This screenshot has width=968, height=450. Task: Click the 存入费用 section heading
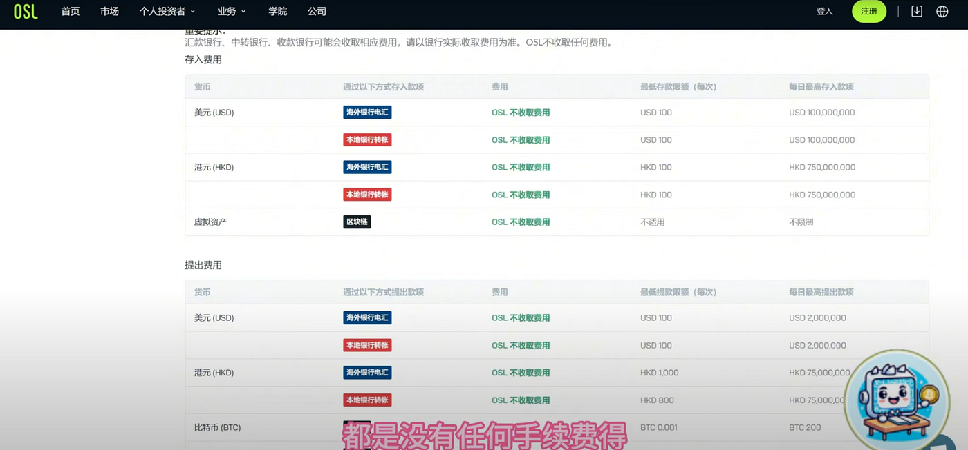tap(203, 60)
